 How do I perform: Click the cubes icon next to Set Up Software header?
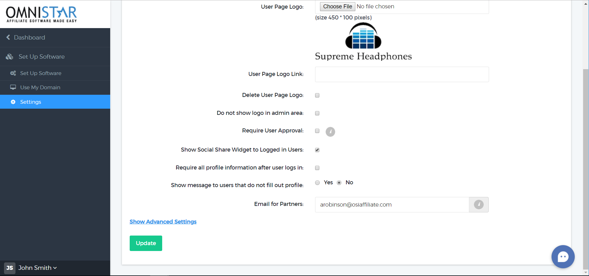(x=10, y=57)
